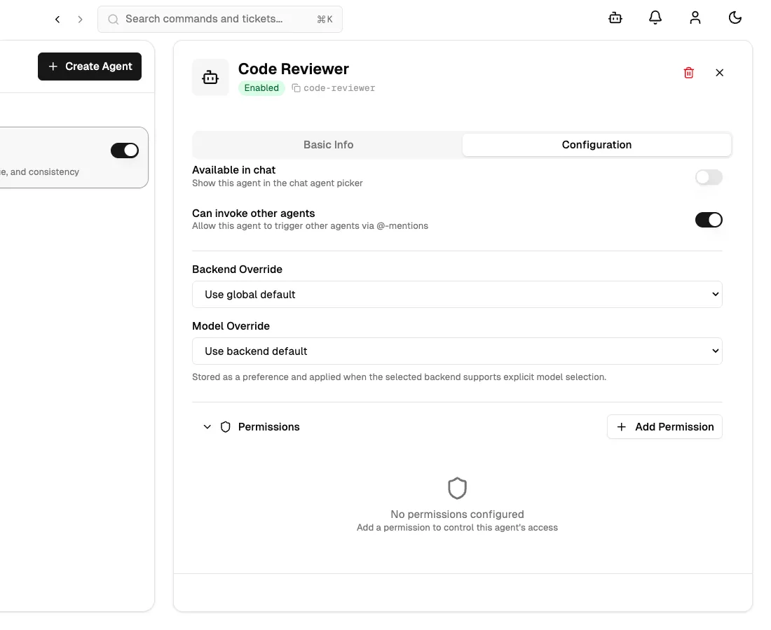
Task: Click Add Permission
Action: 664,426
